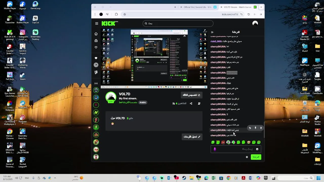
Task: Open the live channels radio icon in the sidebar
Action: pyautogui.click(x=96, y=83)
